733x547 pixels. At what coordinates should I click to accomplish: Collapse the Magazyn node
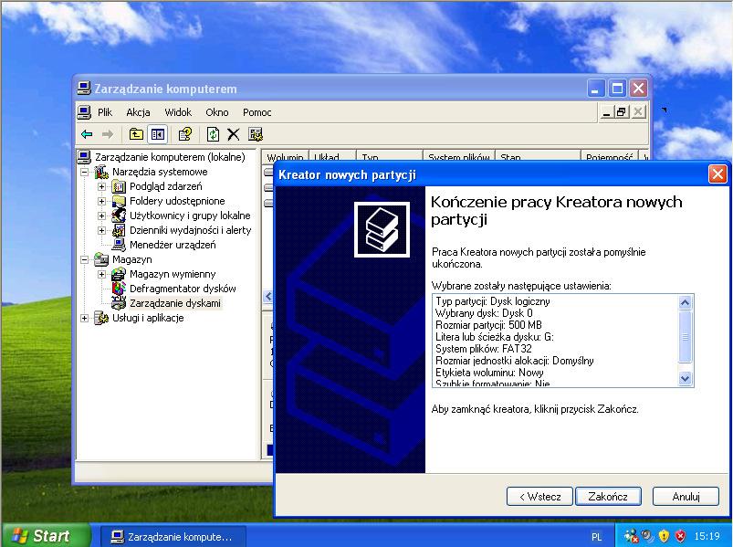click(85, 259)
